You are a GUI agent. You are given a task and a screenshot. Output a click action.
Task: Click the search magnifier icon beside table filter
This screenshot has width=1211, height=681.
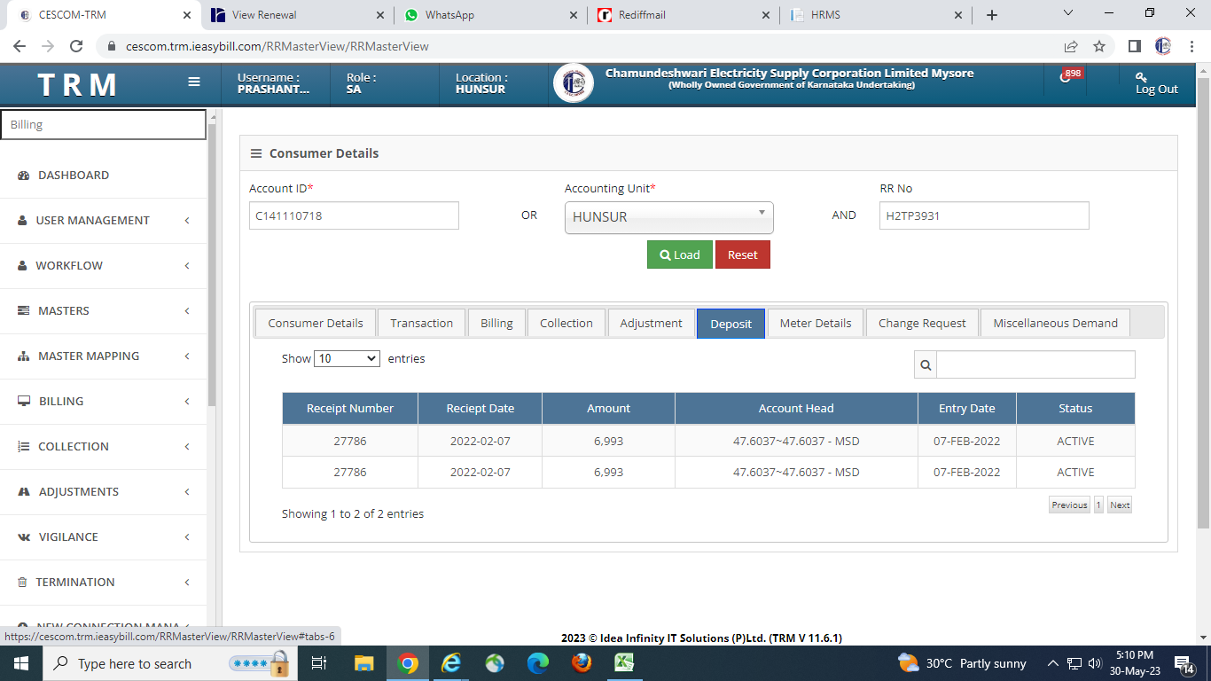coord(926,364)
